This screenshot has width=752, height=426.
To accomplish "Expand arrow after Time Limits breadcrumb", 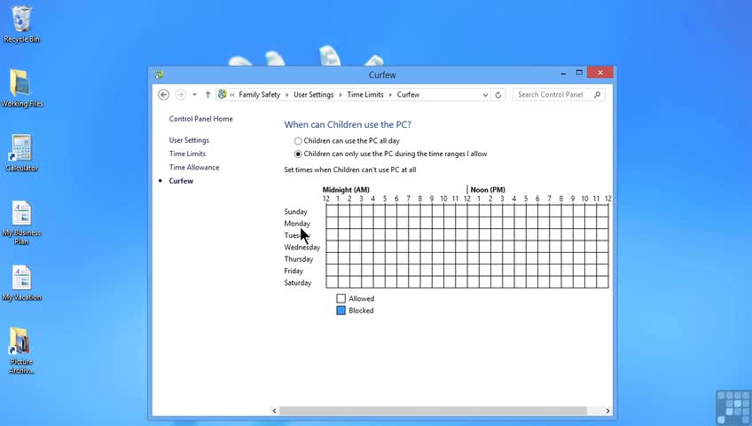I will [x=390, y=94].
